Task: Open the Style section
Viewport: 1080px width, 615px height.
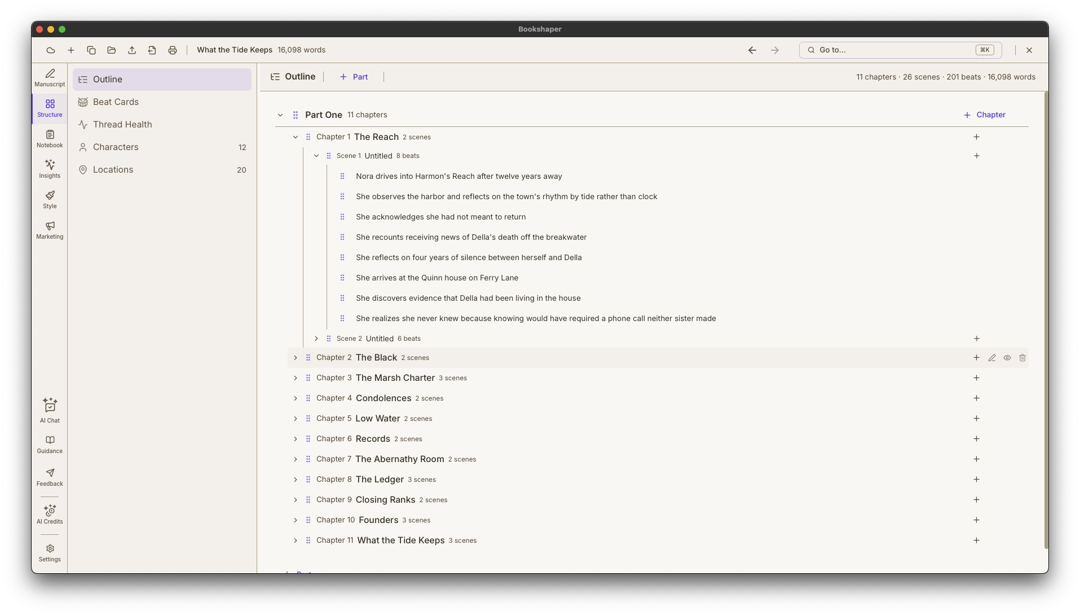Action: click(x=50, y=200)
